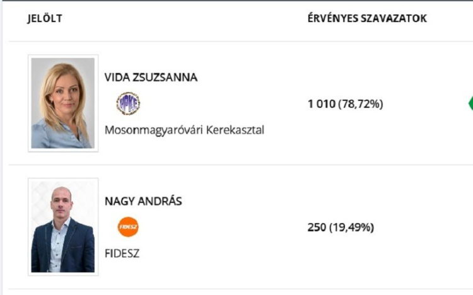Viewport: 473px width, 295px height.
Task: Click the 250 vote count
Action: [317, 227]
